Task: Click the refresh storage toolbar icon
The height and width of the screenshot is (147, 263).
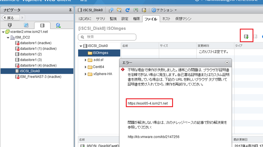Action: click(x=127, y=10)
